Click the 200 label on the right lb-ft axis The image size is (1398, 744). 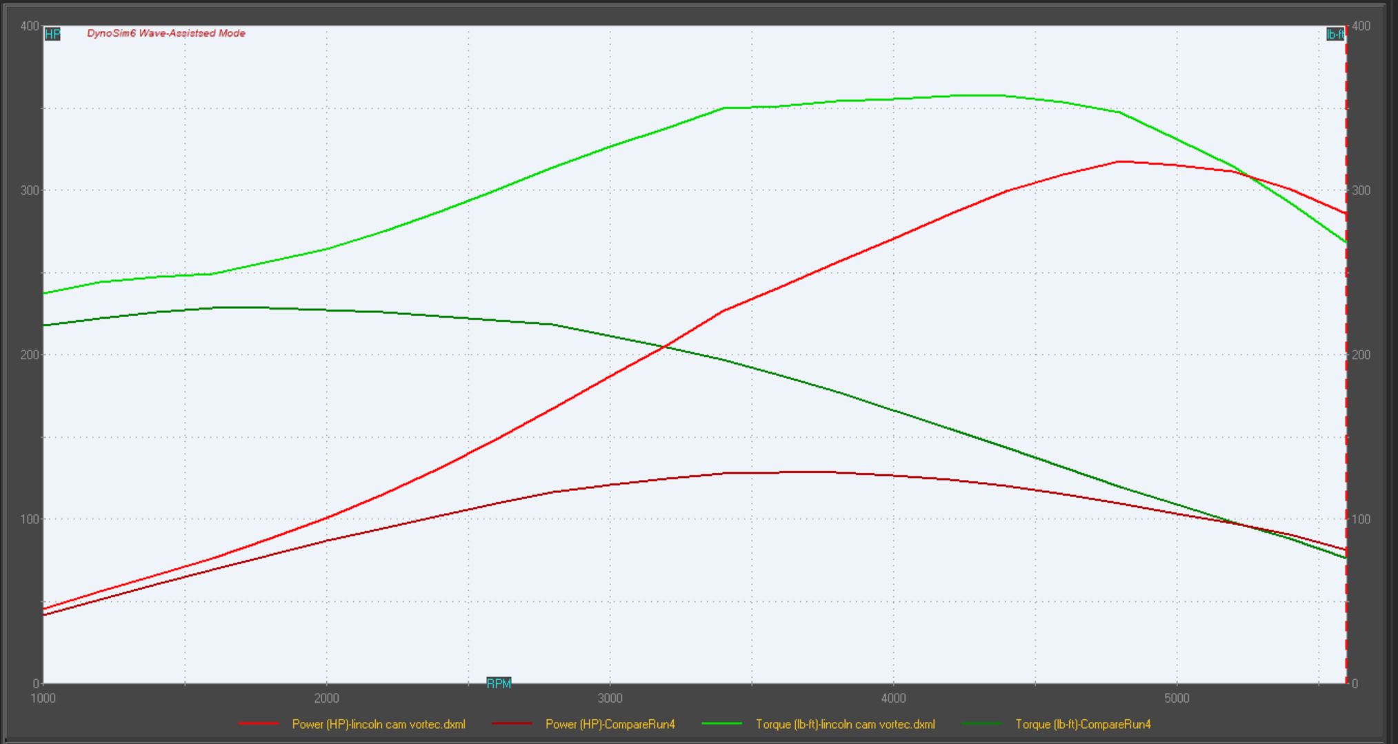pyautogui.click(x=1361, y=354)
